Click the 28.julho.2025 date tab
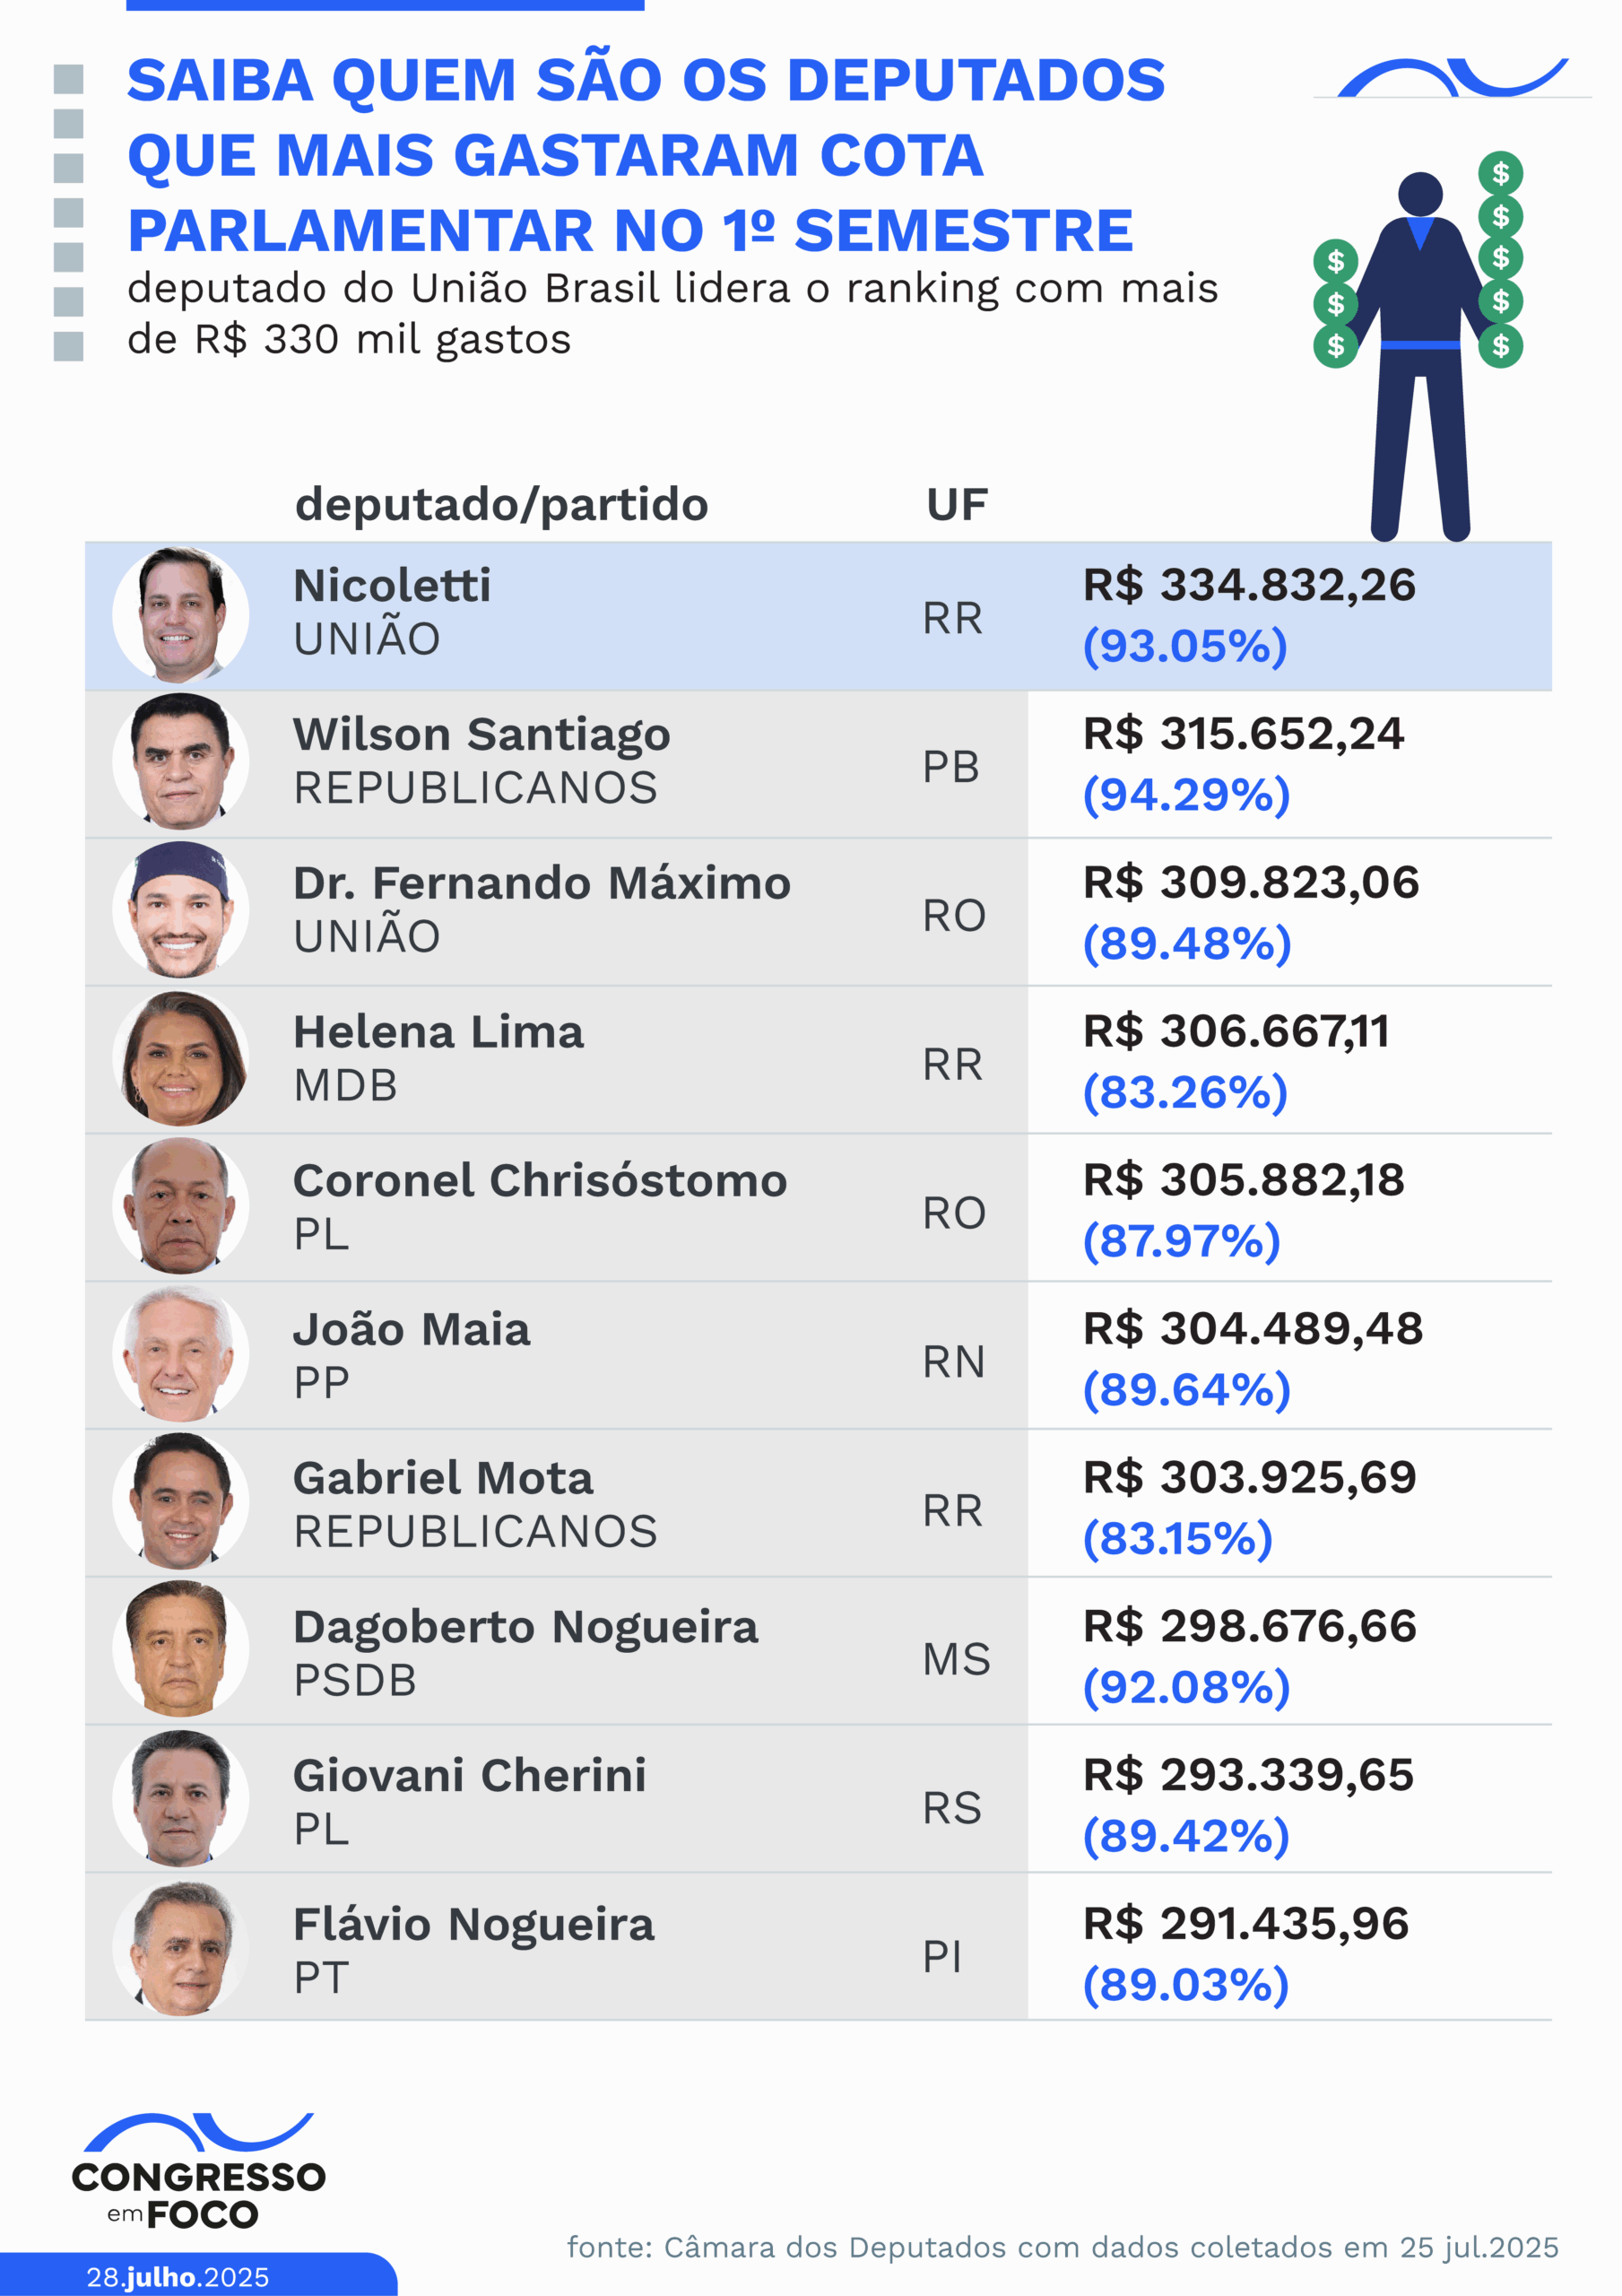Screen dimensions: 1622x2296 [x=178, y=2277]
